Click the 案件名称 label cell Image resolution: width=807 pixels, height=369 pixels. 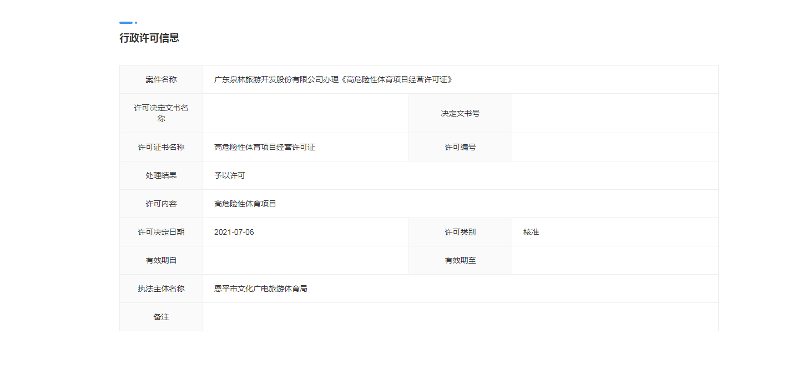(162, 79)
